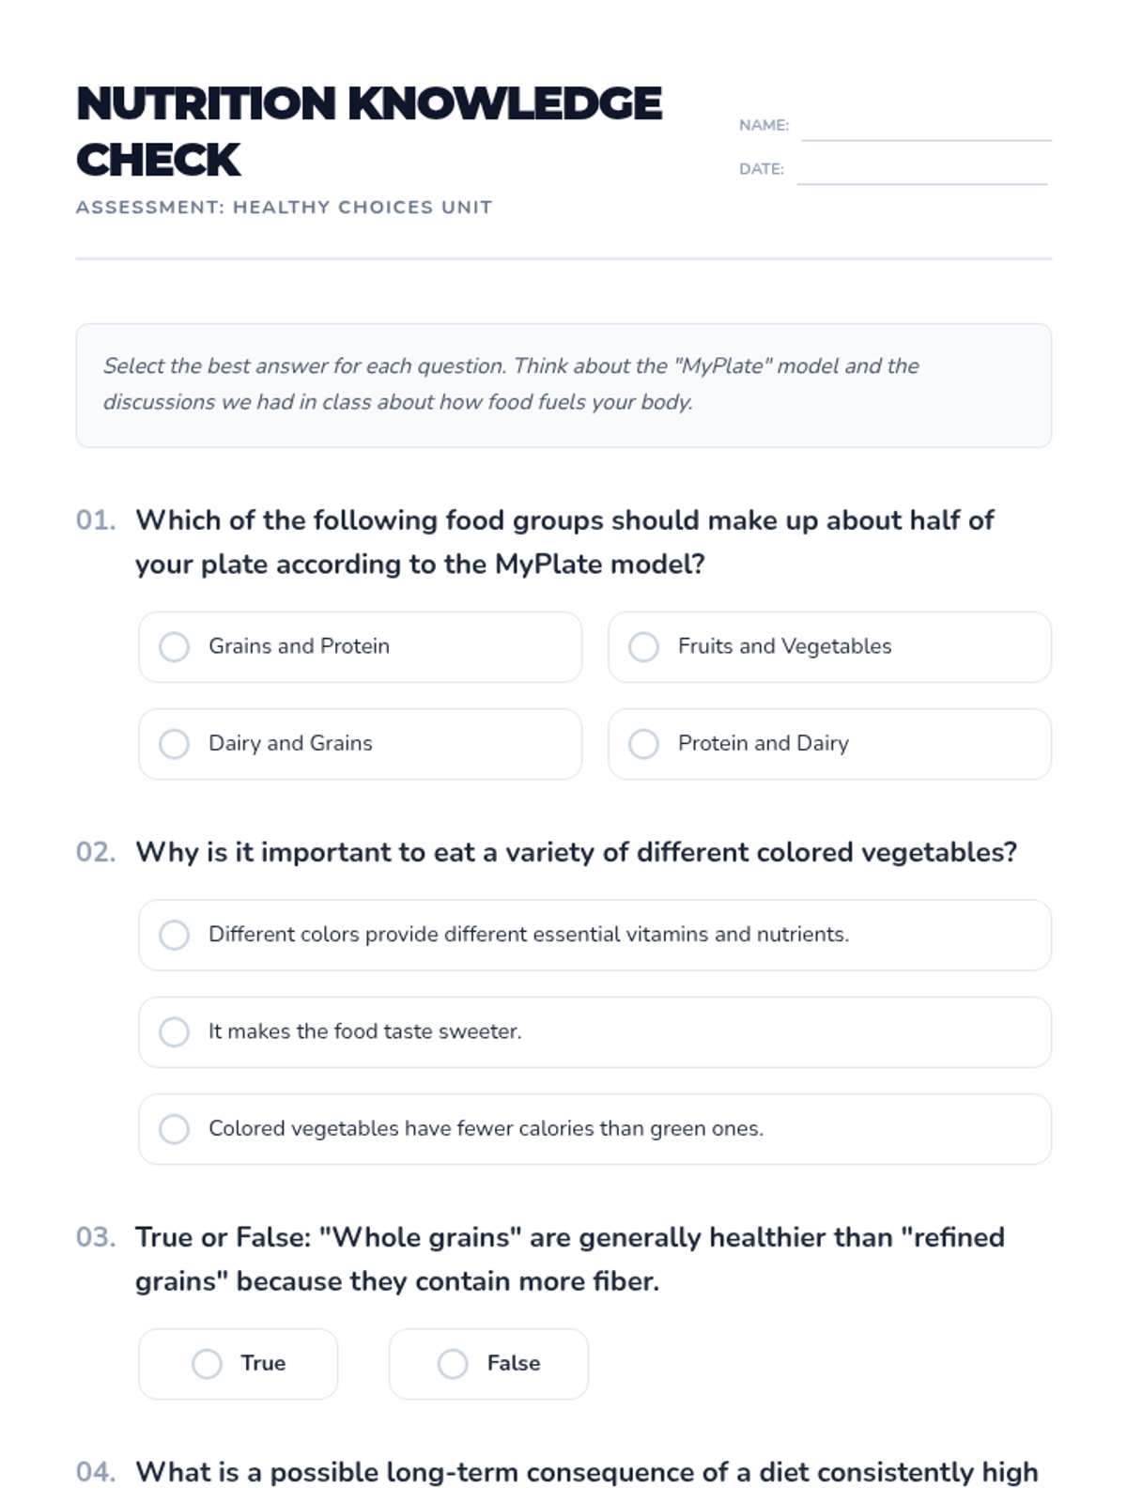Click the Assessment: Healthy Choices Unit subtitle
Viewport: 1127px width, 1503px height.
[284, 207]
